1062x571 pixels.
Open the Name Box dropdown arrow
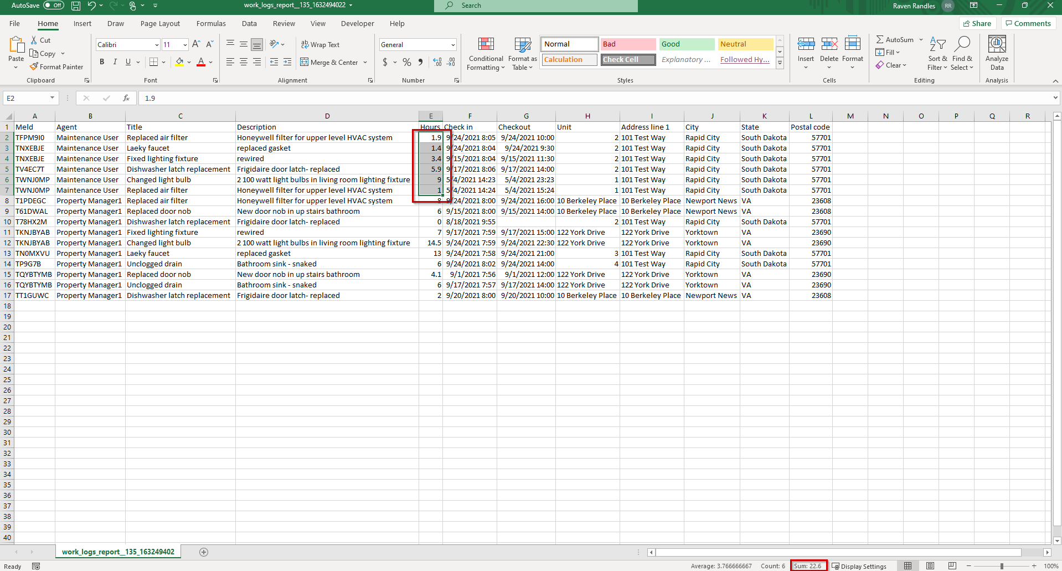[52, 98]
